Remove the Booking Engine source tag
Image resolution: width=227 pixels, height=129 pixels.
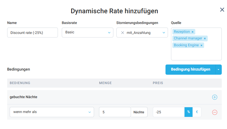click(x=201, y=45)
